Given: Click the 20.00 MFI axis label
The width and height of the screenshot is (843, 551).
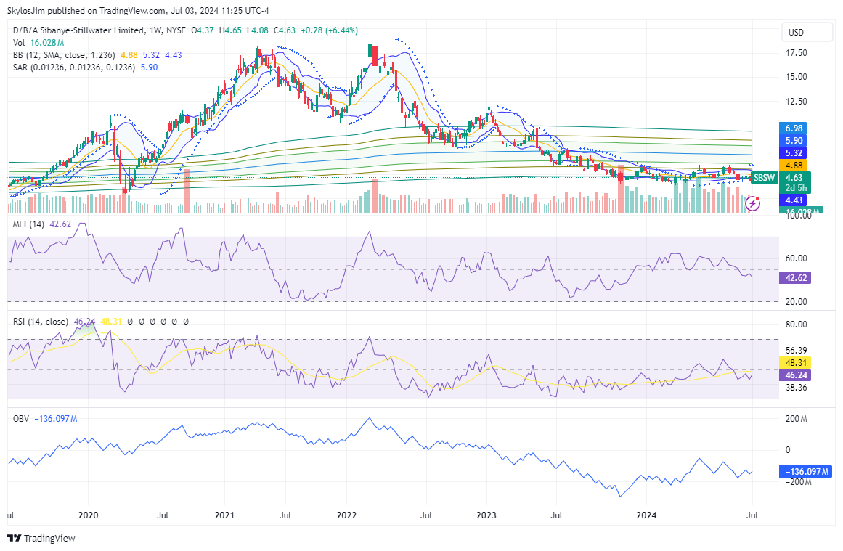Looking at the screenshot, I should pos(797,301).
